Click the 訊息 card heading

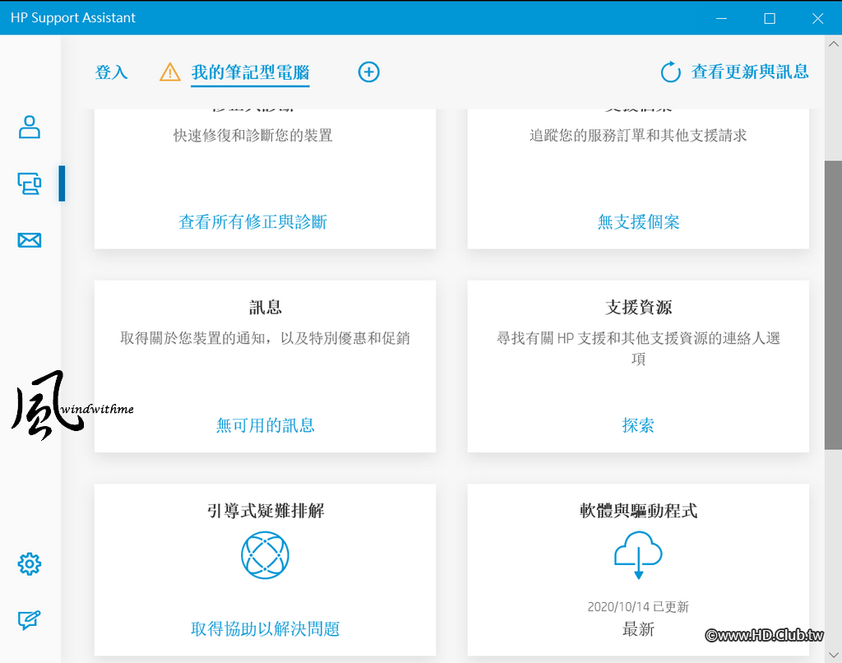[x=266, y=308]
